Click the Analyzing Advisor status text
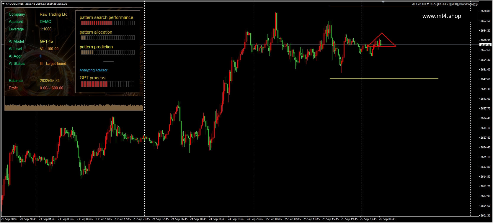 pos(93,70)
